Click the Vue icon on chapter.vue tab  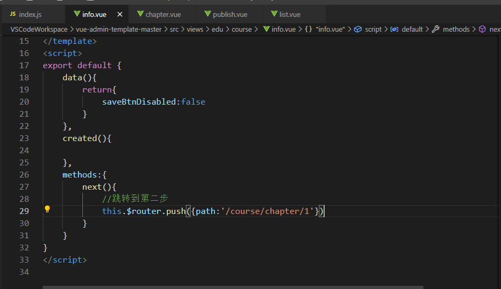point(140,14)
